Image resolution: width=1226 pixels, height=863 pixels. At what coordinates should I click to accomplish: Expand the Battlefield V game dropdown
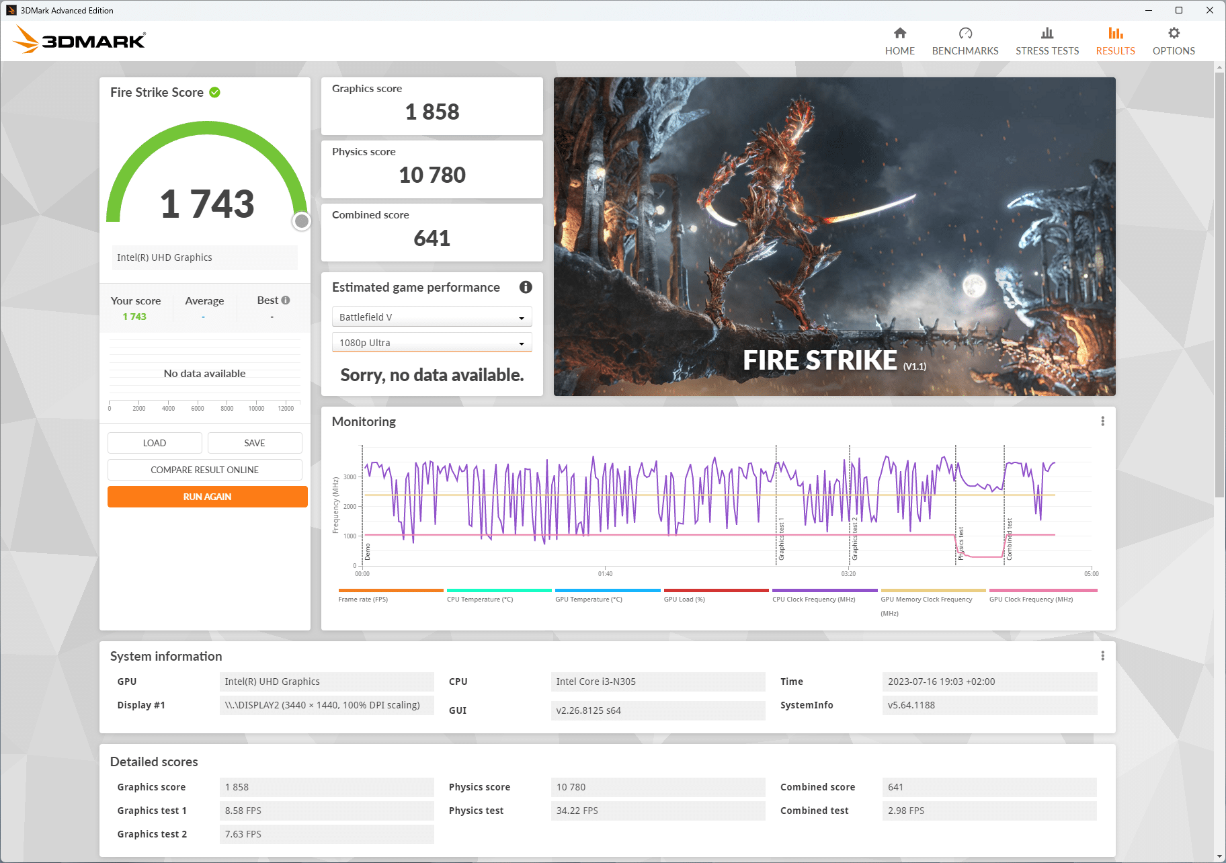tap(432, 317)
